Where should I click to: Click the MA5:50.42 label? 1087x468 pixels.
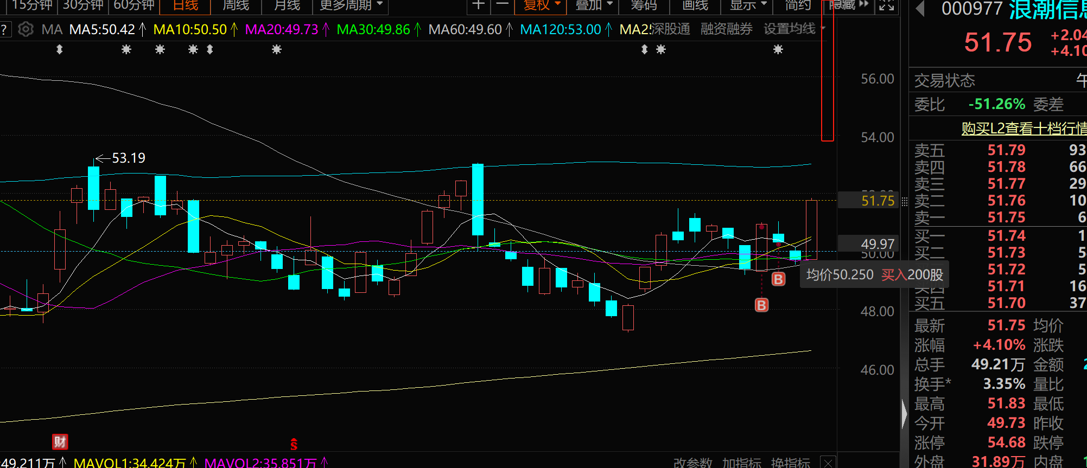[x=103, y=29]
